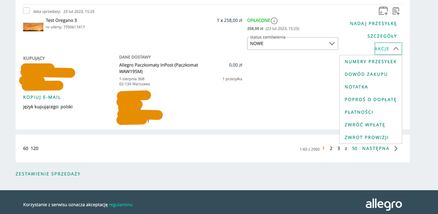The height and width of the screenshot is (214, 438).
Task: Click the add note receipt icon
Action: (x=396, y=11)
